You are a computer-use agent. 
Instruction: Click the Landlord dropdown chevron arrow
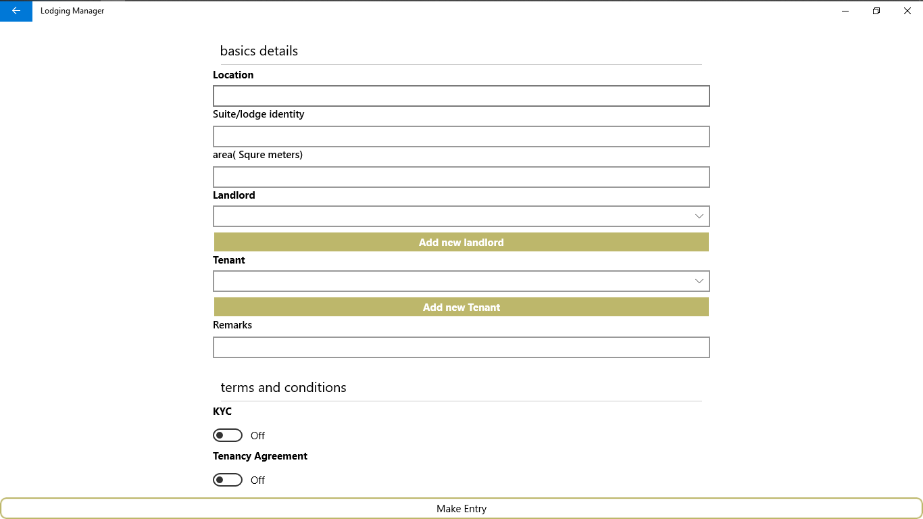[699, 216]
